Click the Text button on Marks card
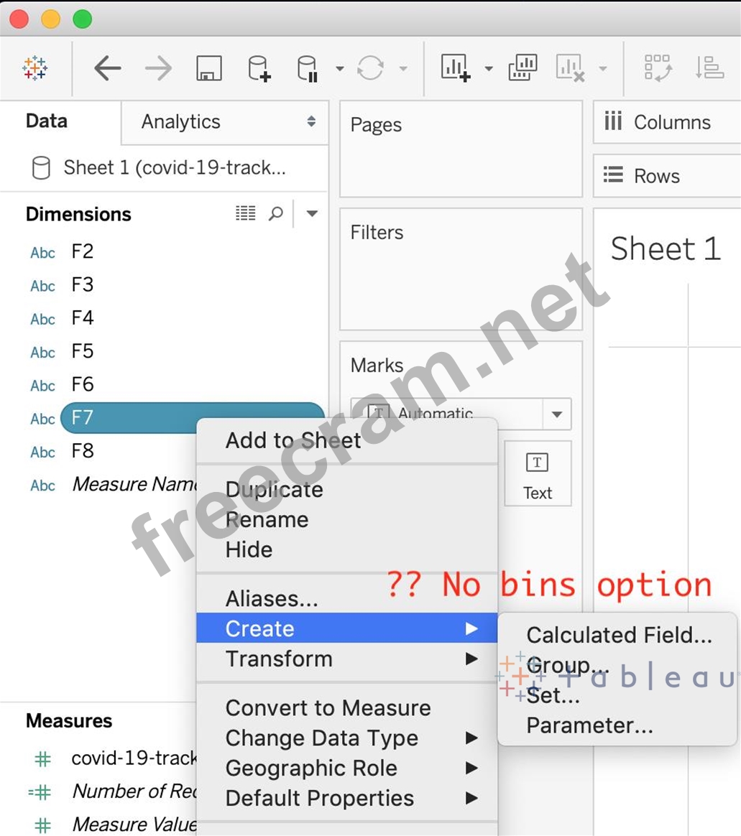The width and height of the screenshot is (741, 836). [x=538, y=475]
